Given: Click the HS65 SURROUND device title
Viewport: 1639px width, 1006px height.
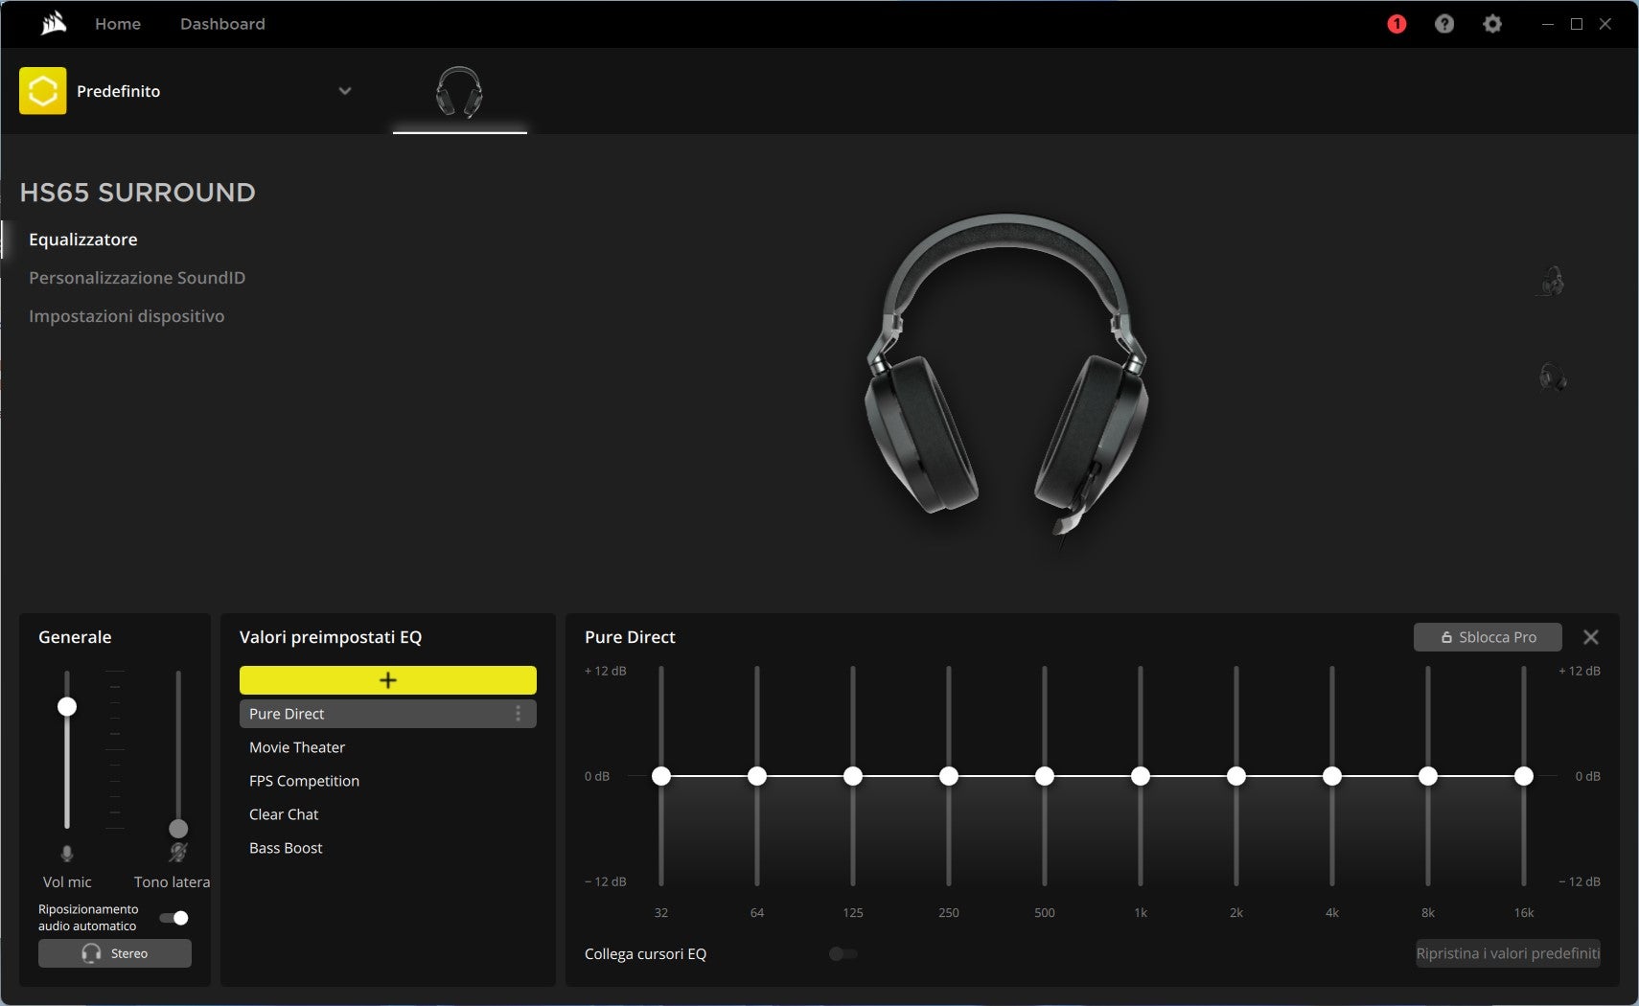Looking at the screenshot, I should pos(138,193).
